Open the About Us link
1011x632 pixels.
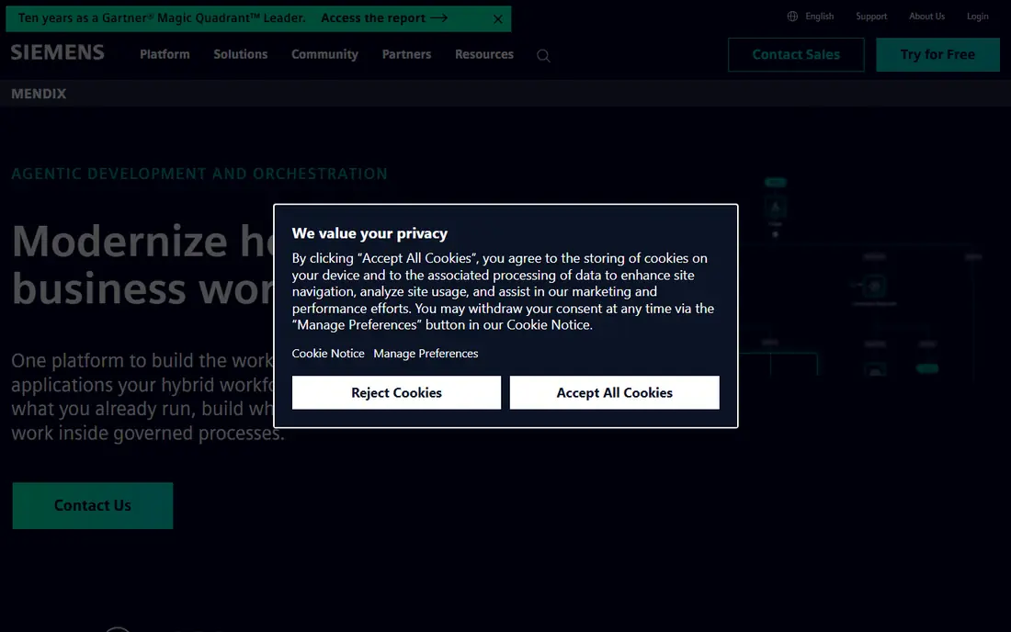point(927,17)
